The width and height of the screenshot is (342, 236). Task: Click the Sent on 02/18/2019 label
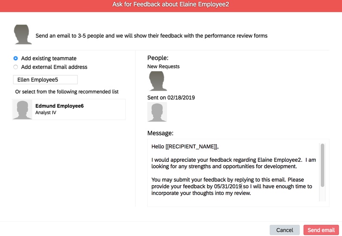coord(171,98)
